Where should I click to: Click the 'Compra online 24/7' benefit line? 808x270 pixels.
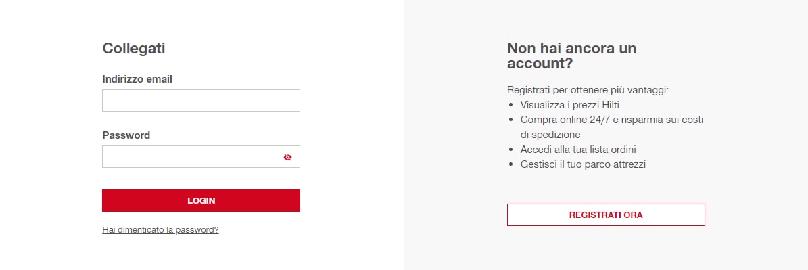click(x=612, y=120)
